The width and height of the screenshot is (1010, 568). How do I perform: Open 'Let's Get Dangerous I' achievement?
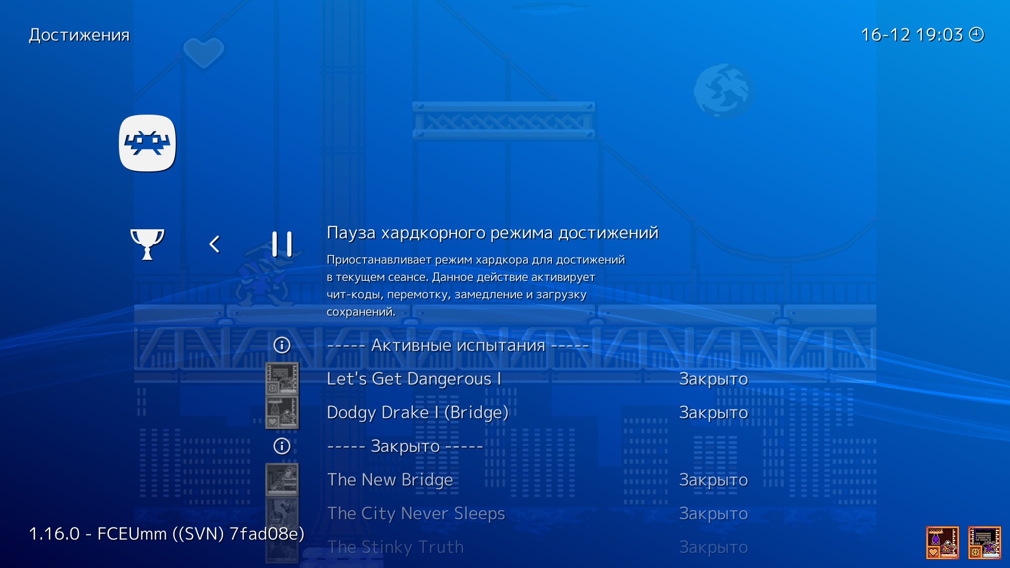pos(414,379)
